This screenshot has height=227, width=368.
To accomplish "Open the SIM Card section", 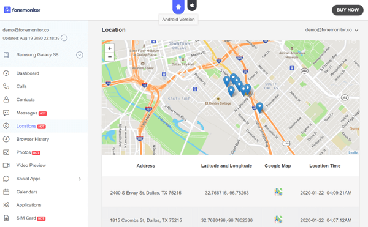I will 26,218.
